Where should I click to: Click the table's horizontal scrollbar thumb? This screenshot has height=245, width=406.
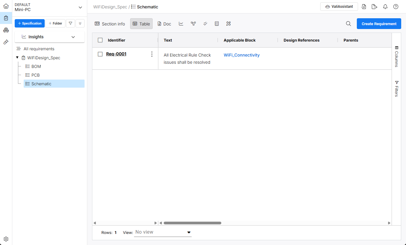pos(193,223)
